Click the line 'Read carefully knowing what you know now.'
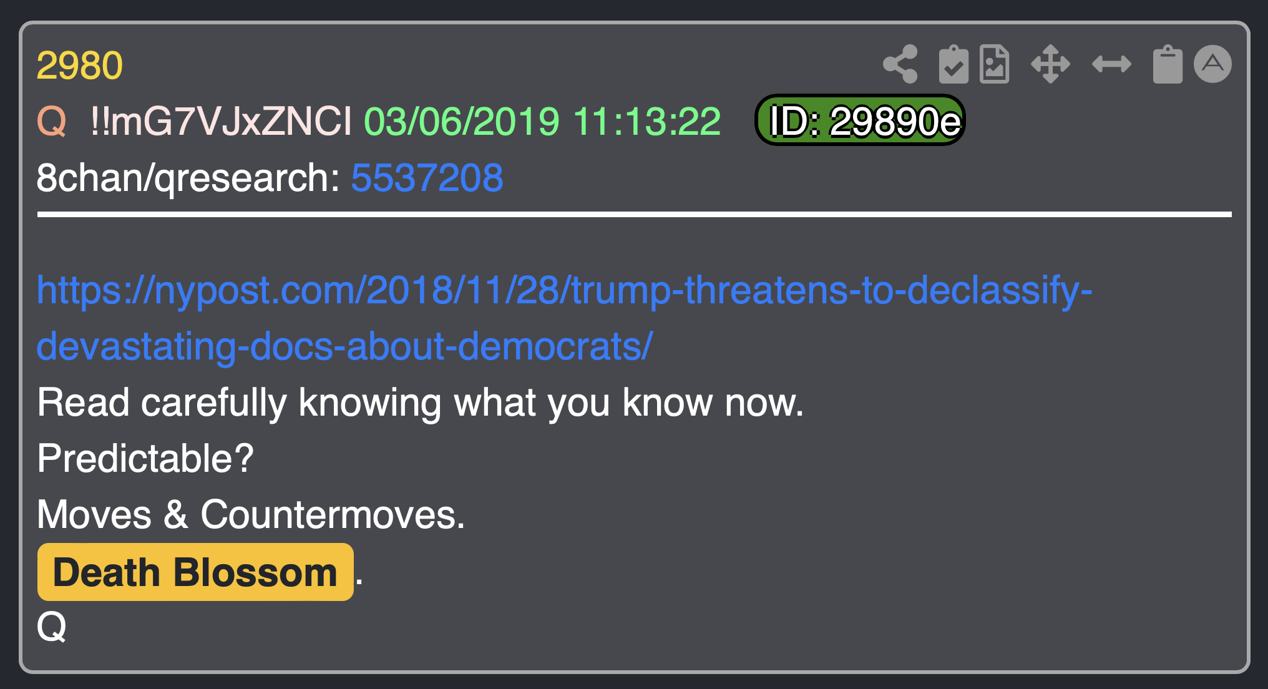1268x689 pixels. point(421,403)
